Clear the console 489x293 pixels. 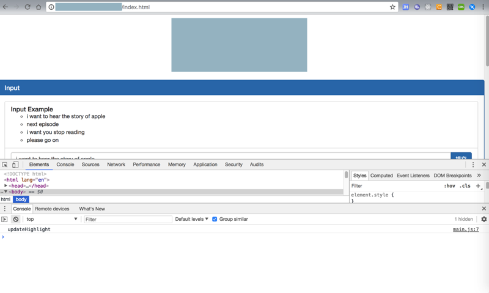click(x=16, y=219)
